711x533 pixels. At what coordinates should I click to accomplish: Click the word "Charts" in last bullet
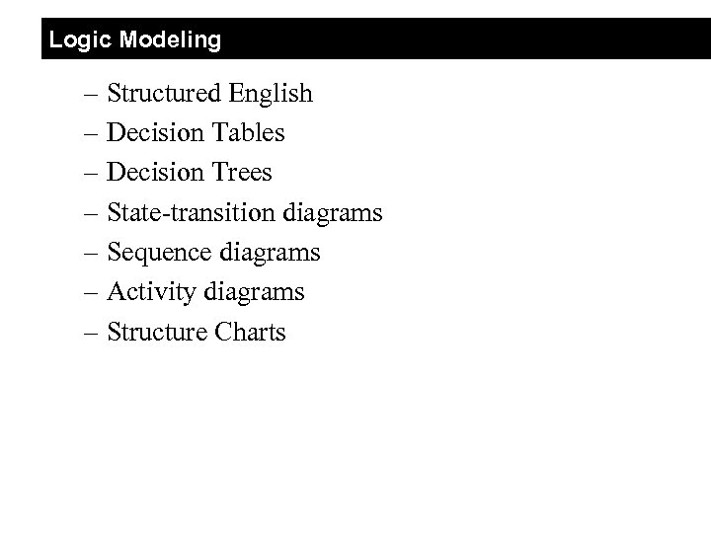click(x=249, y=332)
